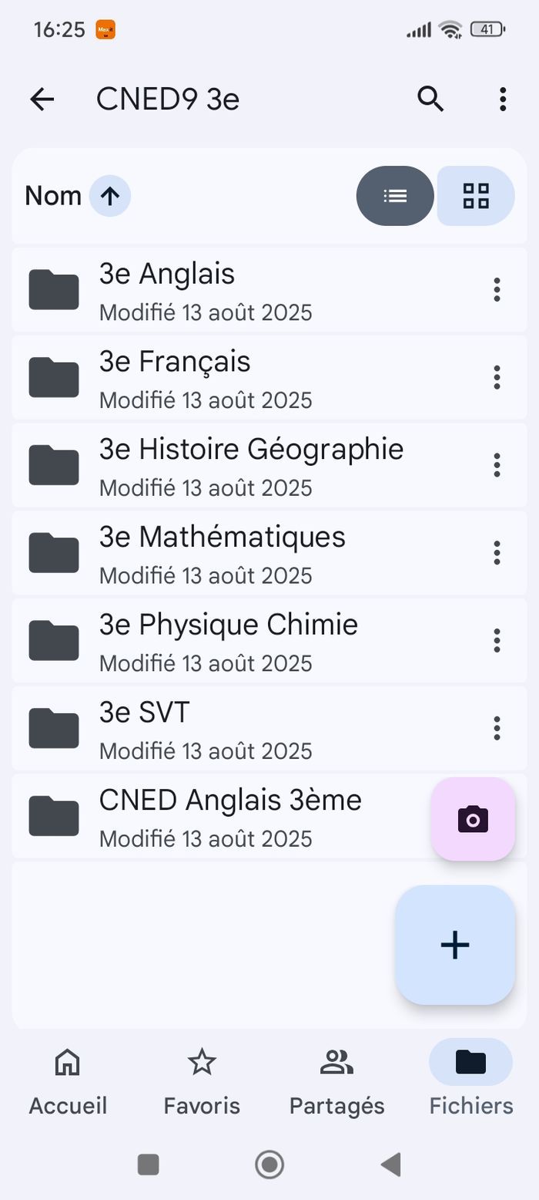The width and height of the screenshot is (539, 1200).
Task: Reverse sort order with the arrow icon
Action: (x=110, y=196)
